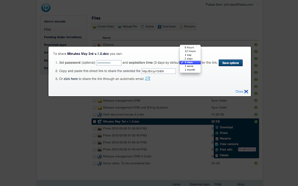Choose Print with Google cloud print
This screenshot has height=186, width=298.
click(x=236, y=150)
